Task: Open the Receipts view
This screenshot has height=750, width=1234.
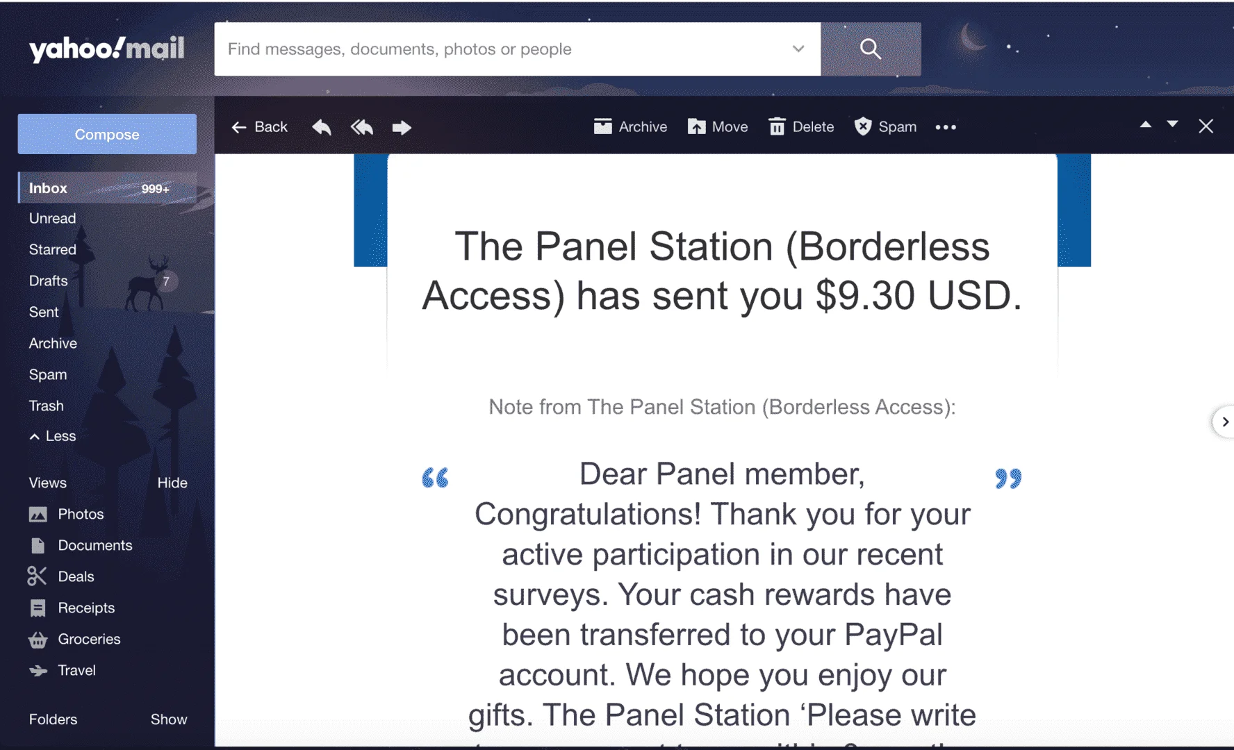Action: pyautogui.click(x=72, y=608)
